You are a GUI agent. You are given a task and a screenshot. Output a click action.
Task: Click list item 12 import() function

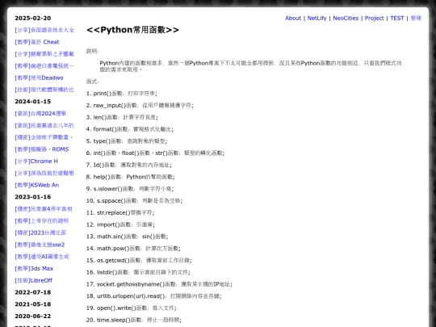click(120, 224)
